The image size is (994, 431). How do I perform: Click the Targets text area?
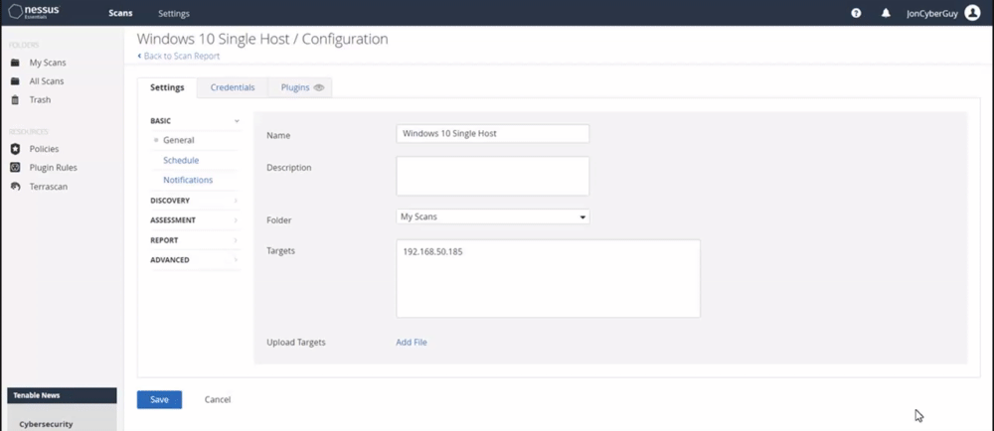549,278
